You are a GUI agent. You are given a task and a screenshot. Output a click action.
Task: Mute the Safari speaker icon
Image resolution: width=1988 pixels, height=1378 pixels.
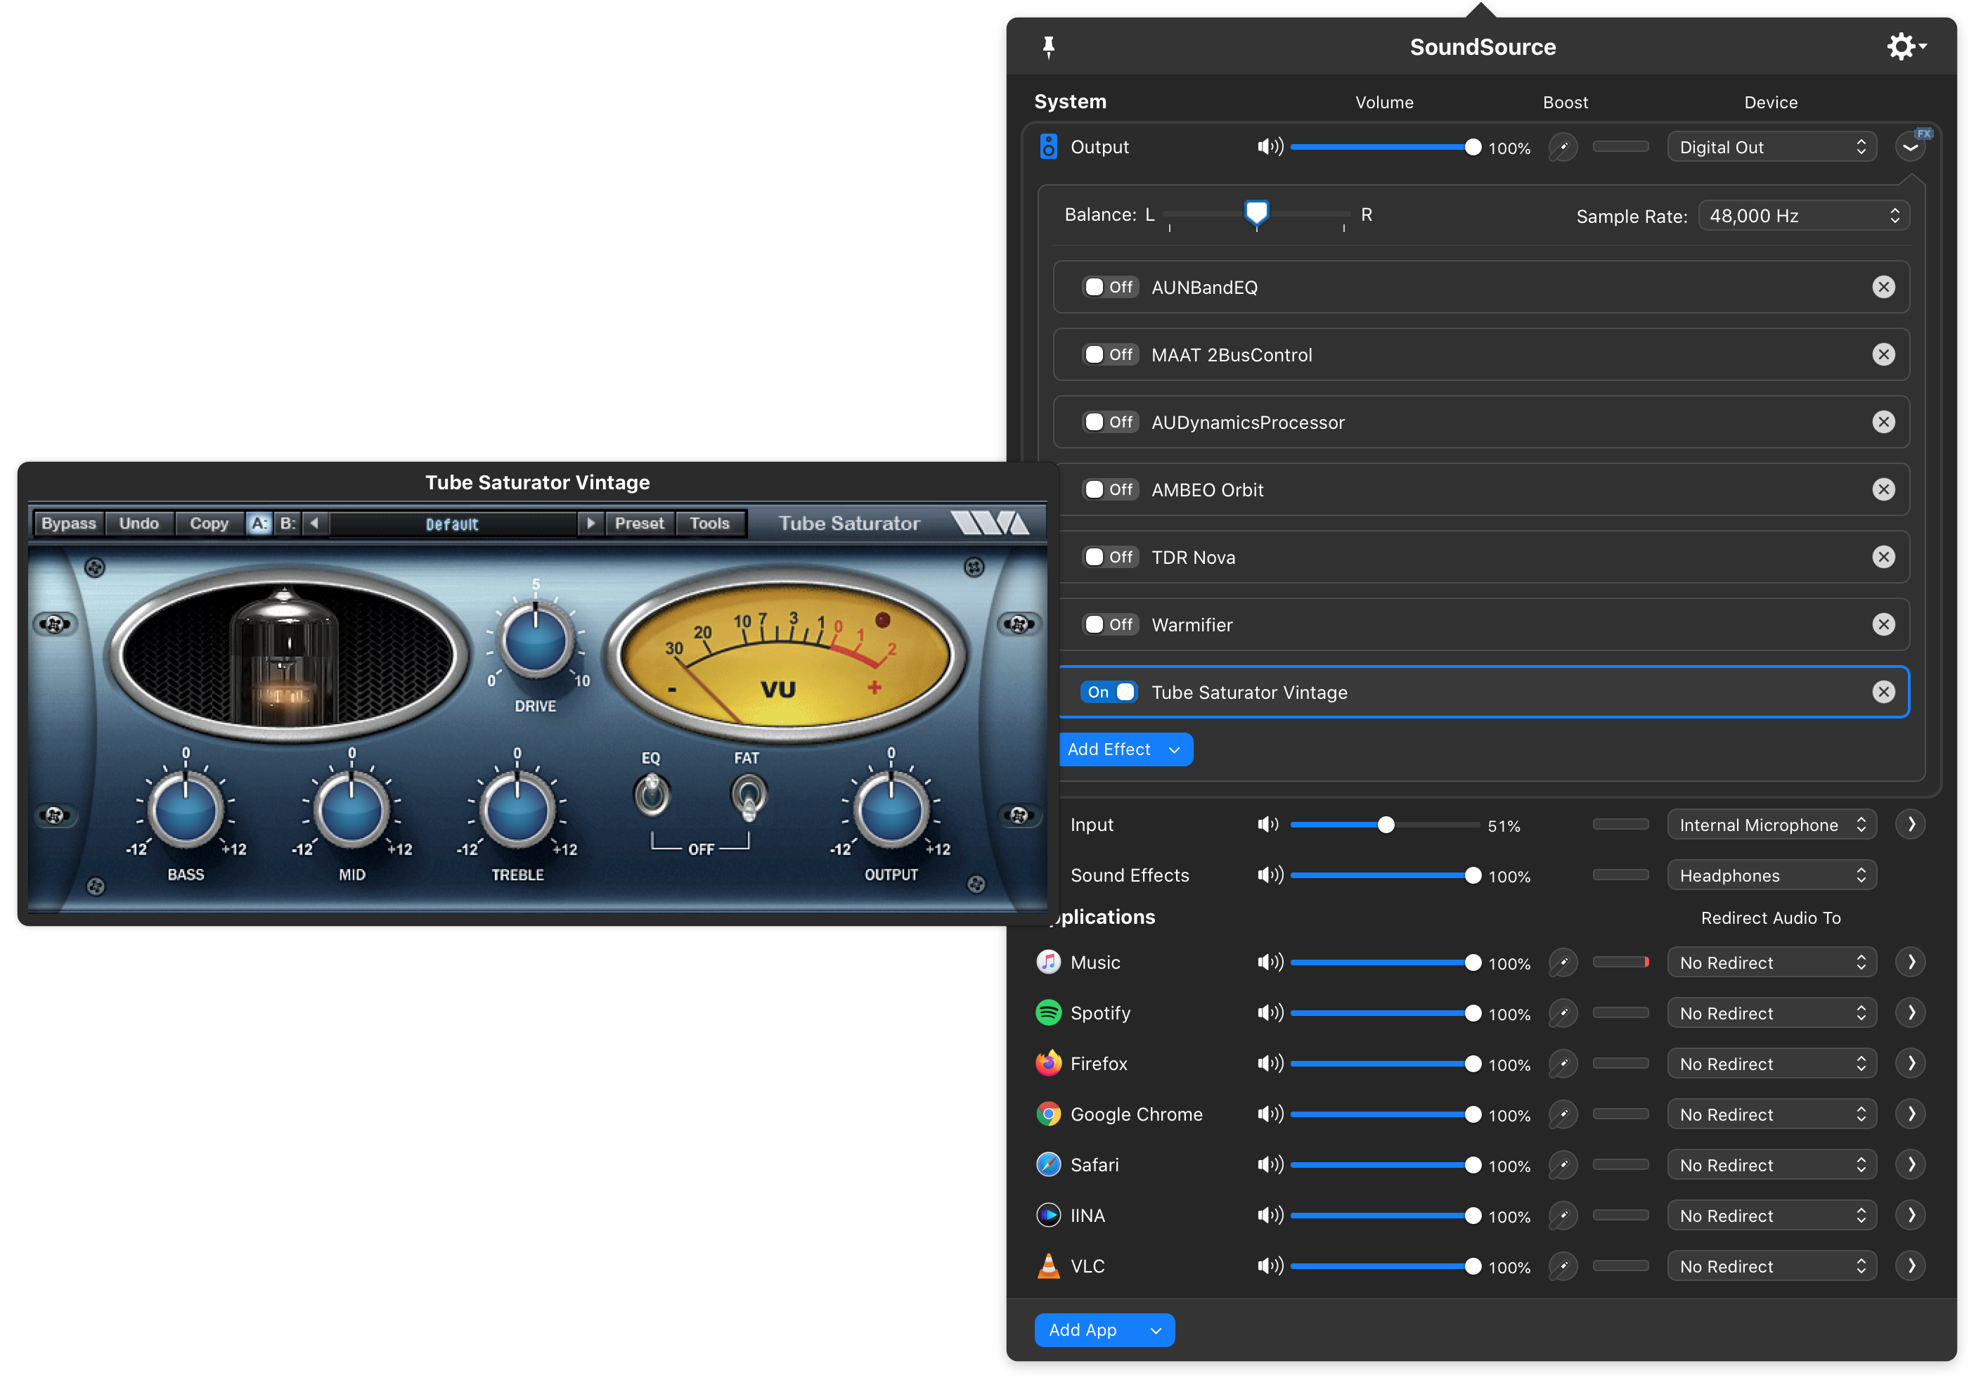1270,1165
